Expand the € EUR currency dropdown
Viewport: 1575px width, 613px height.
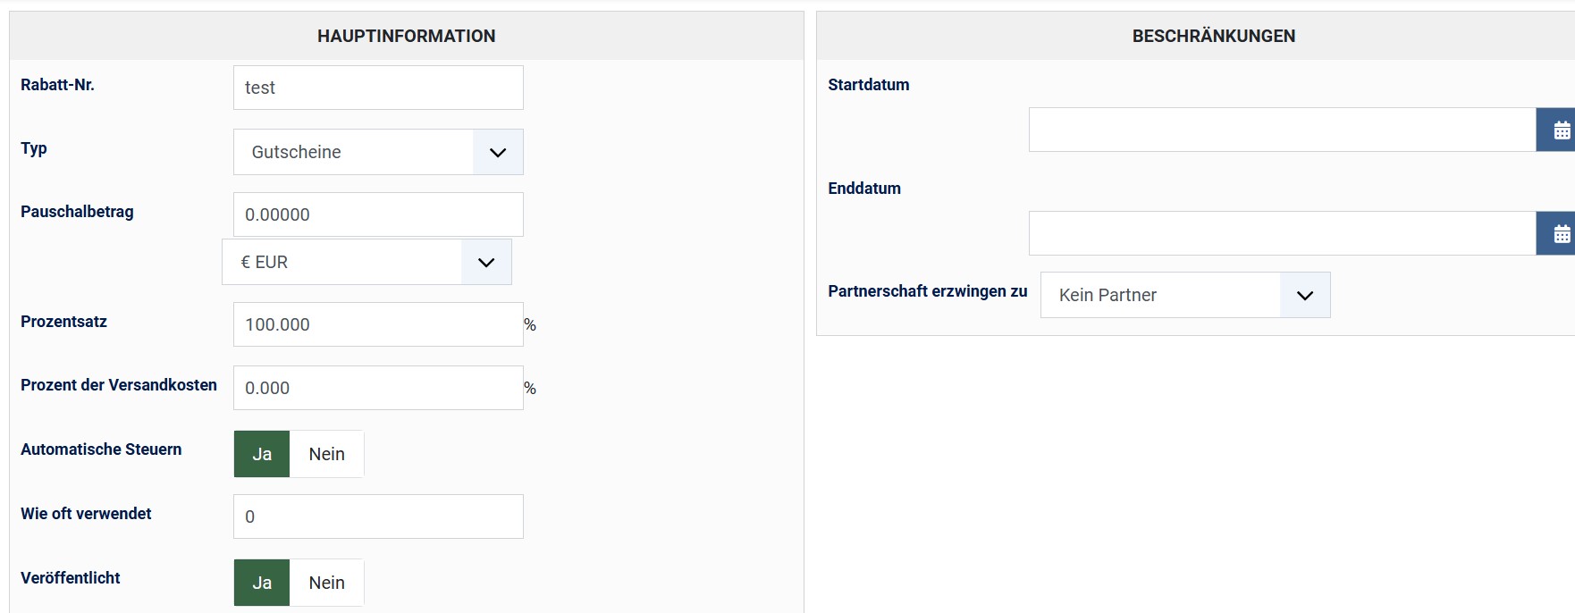366,262
